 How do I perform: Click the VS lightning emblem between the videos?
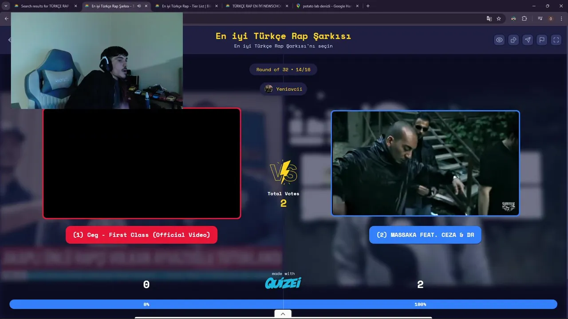point(283,172)
